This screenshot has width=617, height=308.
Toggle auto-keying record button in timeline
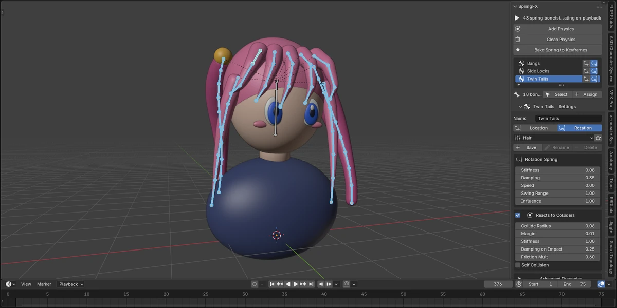254,284
